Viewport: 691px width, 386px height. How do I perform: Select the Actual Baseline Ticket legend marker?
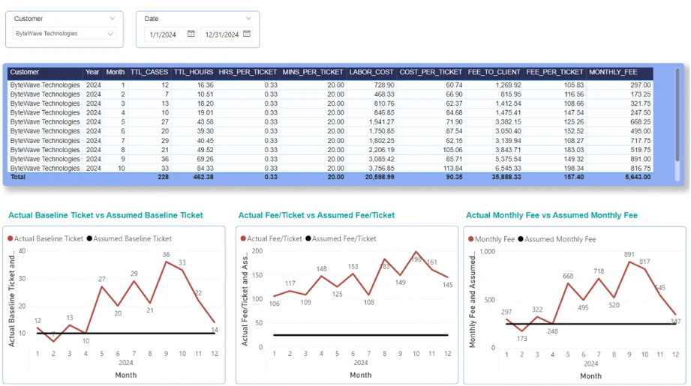coord(11,238)
